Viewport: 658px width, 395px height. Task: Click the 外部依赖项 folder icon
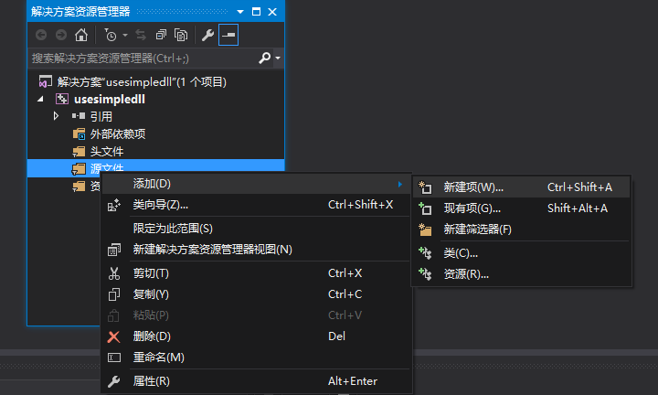[79, 133]
